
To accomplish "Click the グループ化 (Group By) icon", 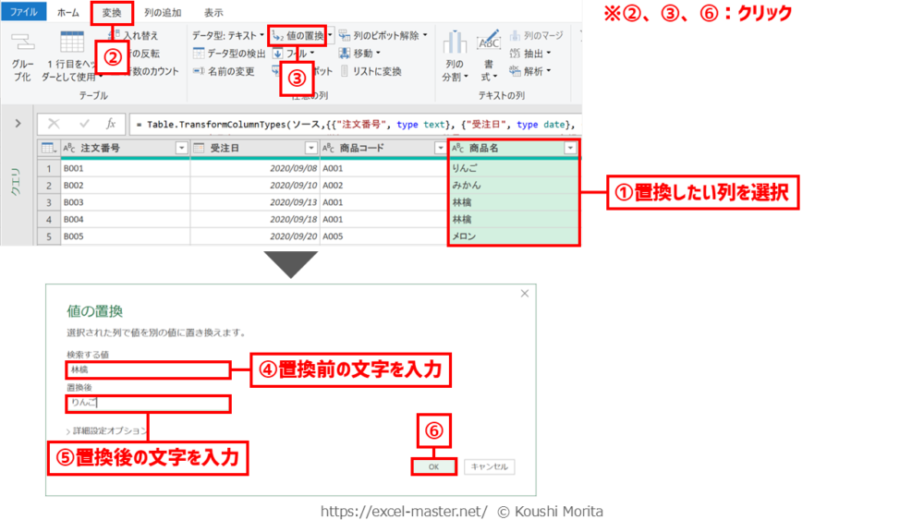I will (x=22, y=42).
